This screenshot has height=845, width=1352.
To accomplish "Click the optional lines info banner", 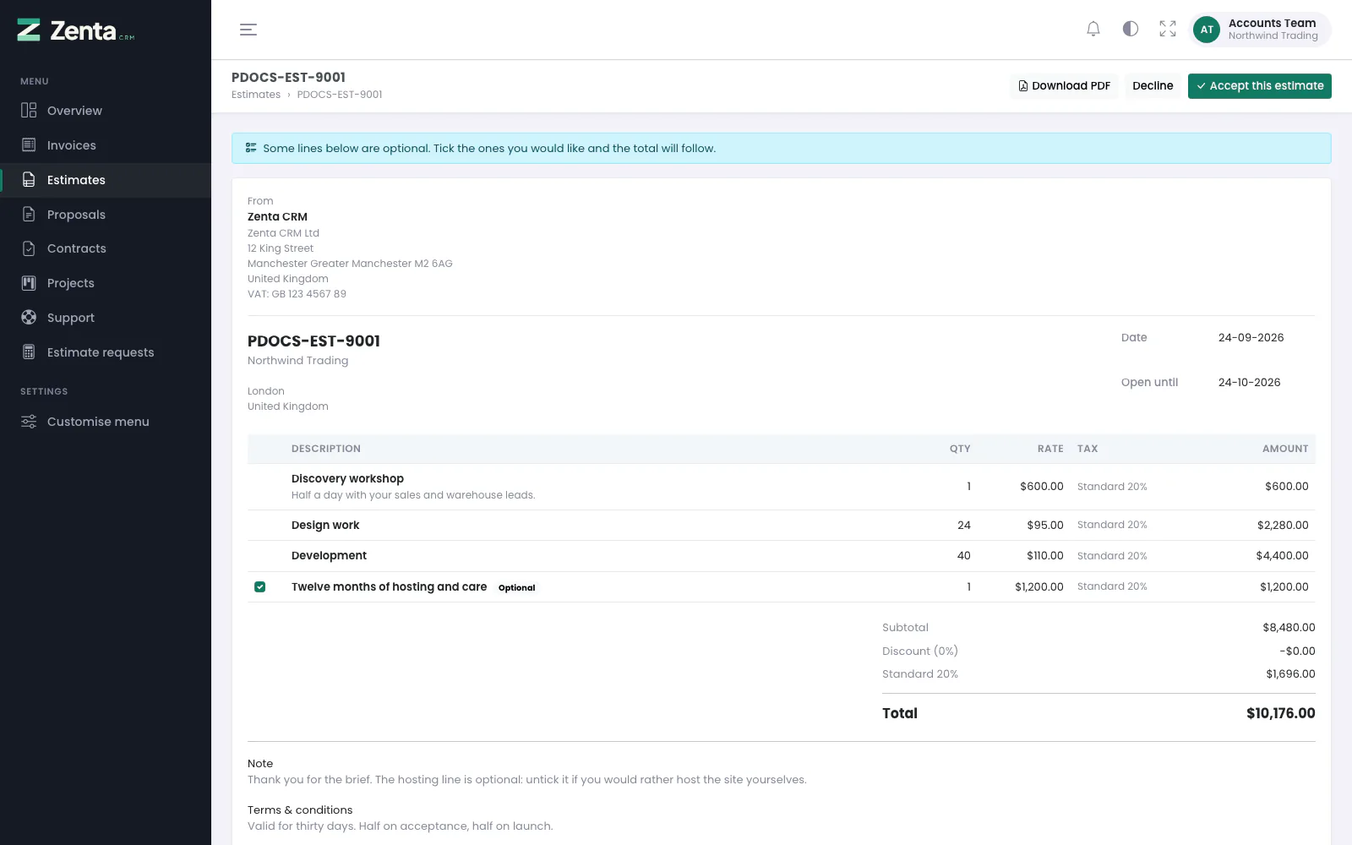I will [x=782, y=148].
